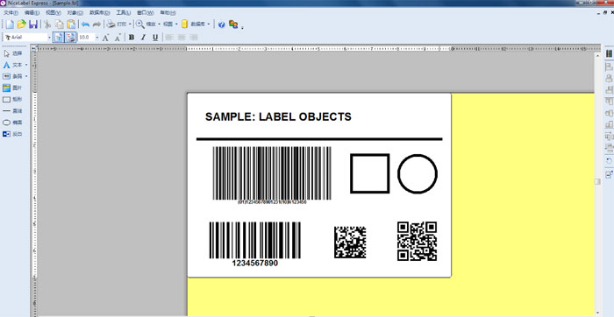
Task: Select the text tool with letter A
Action: [14, 65]
